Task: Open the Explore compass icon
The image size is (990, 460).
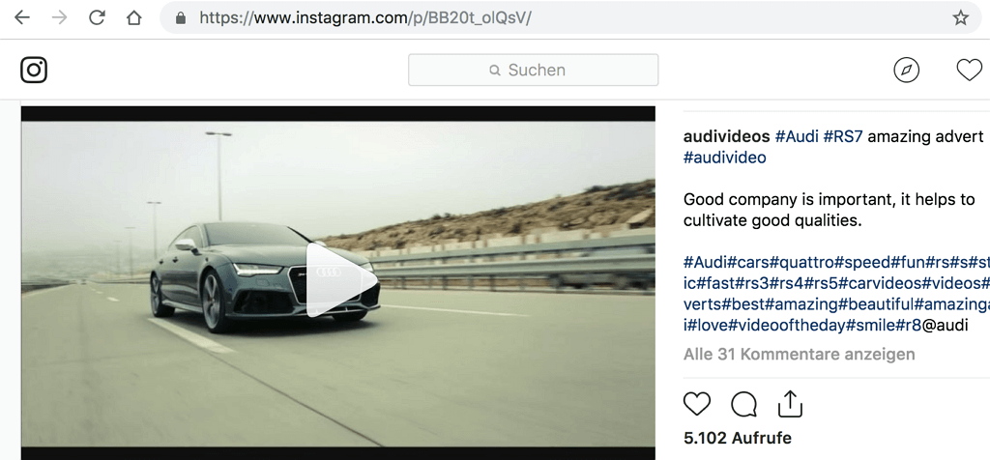Action: pyautogui.click(x=906, y=70)
